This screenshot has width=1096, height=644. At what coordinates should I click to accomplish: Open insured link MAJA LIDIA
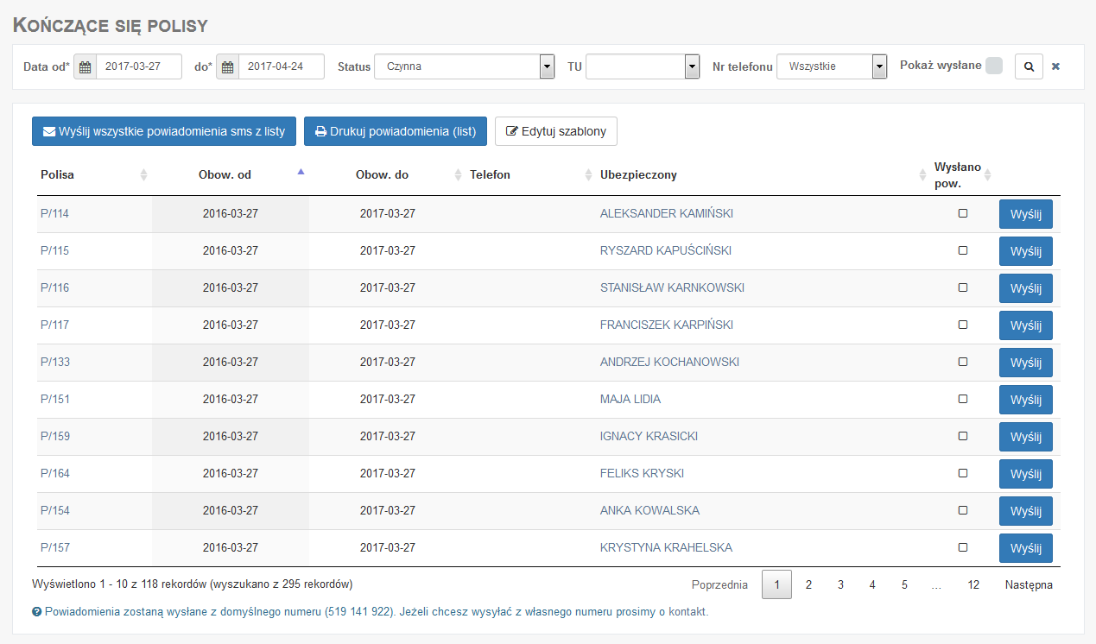[x=630, y=399]
